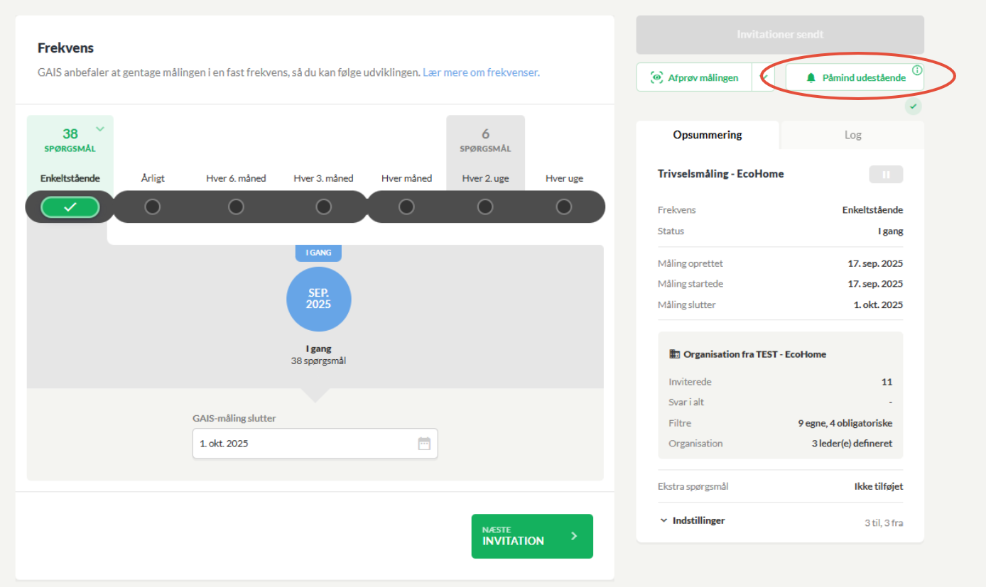This screenshot has width=986, height=587.
Task: Click the Organisation fra TEST - EcoHome heading
Action: 754,354
